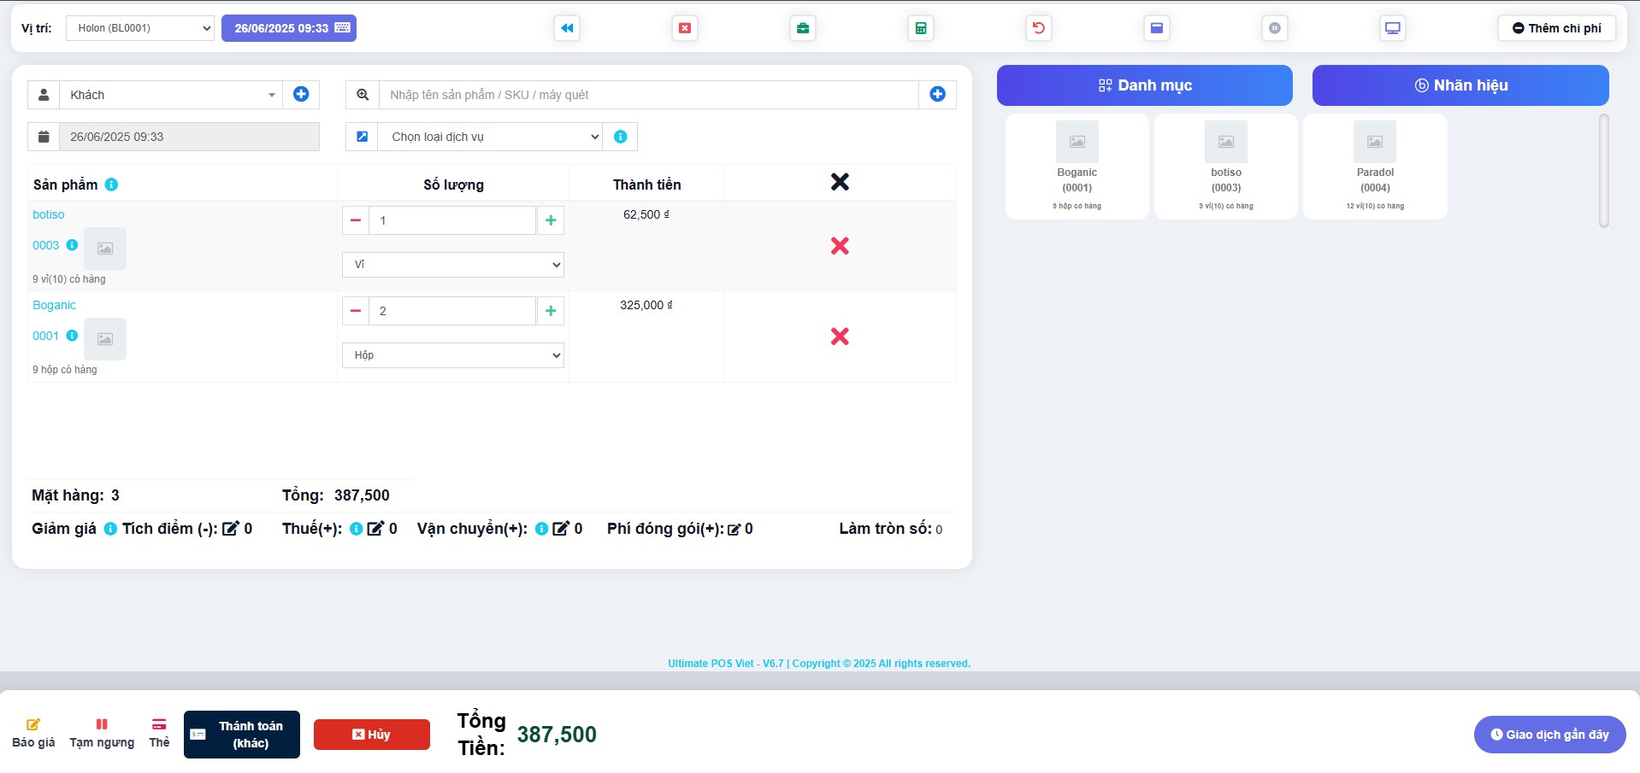The height and width of the screenshot is (773, 1640).
Task: Click the monitor display icon
Action: pyautogui.click(x=1392, y=28)
